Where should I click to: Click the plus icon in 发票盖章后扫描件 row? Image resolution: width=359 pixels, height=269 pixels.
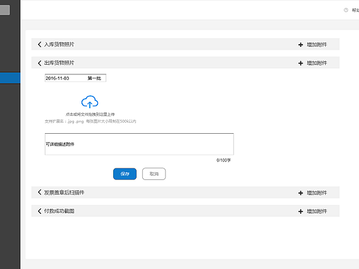click(300, 193)
